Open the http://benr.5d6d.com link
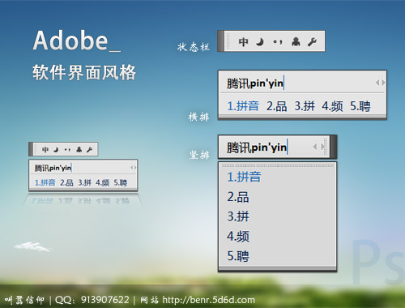The image size is (405, 308). [x=208, y=300]
